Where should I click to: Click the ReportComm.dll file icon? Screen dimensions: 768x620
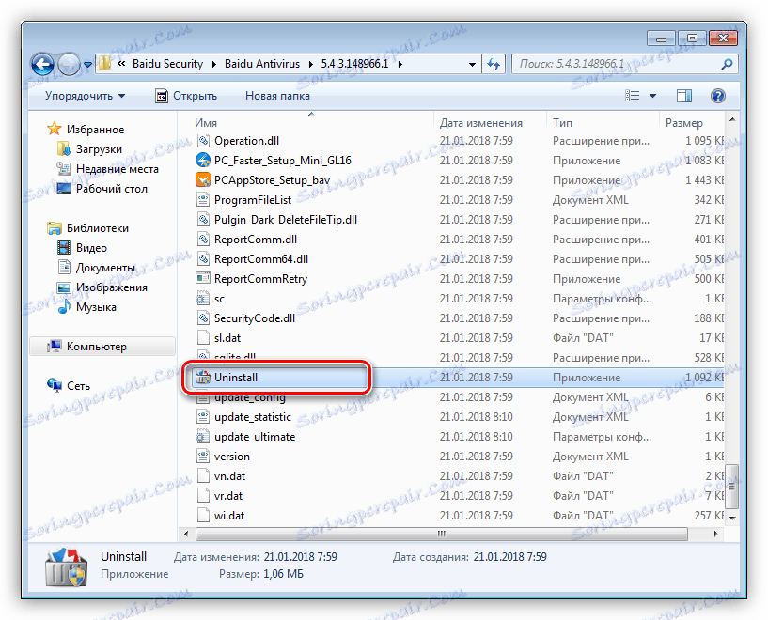pyautogui.click(x=203, y=240)
